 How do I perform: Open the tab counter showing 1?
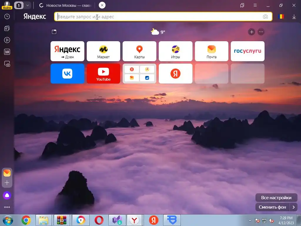19,5
